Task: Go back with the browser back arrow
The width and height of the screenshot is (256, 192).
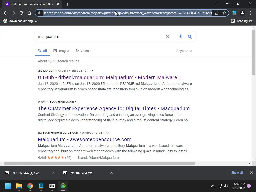Action: click(x=5, y=13)
